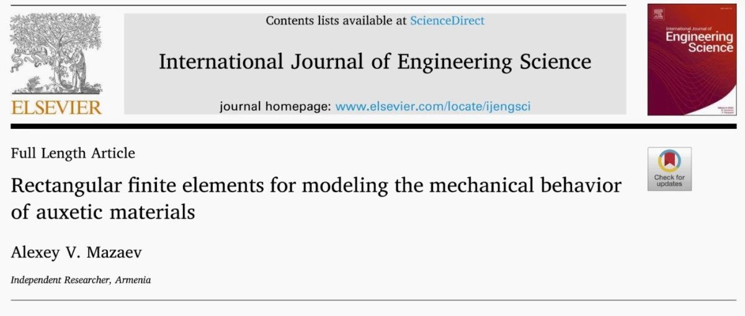Image resolution: width=745 pixels, height=316 pixels.
Task: Click the red bookmark Crossmark icon
Action: click(669, 161)
